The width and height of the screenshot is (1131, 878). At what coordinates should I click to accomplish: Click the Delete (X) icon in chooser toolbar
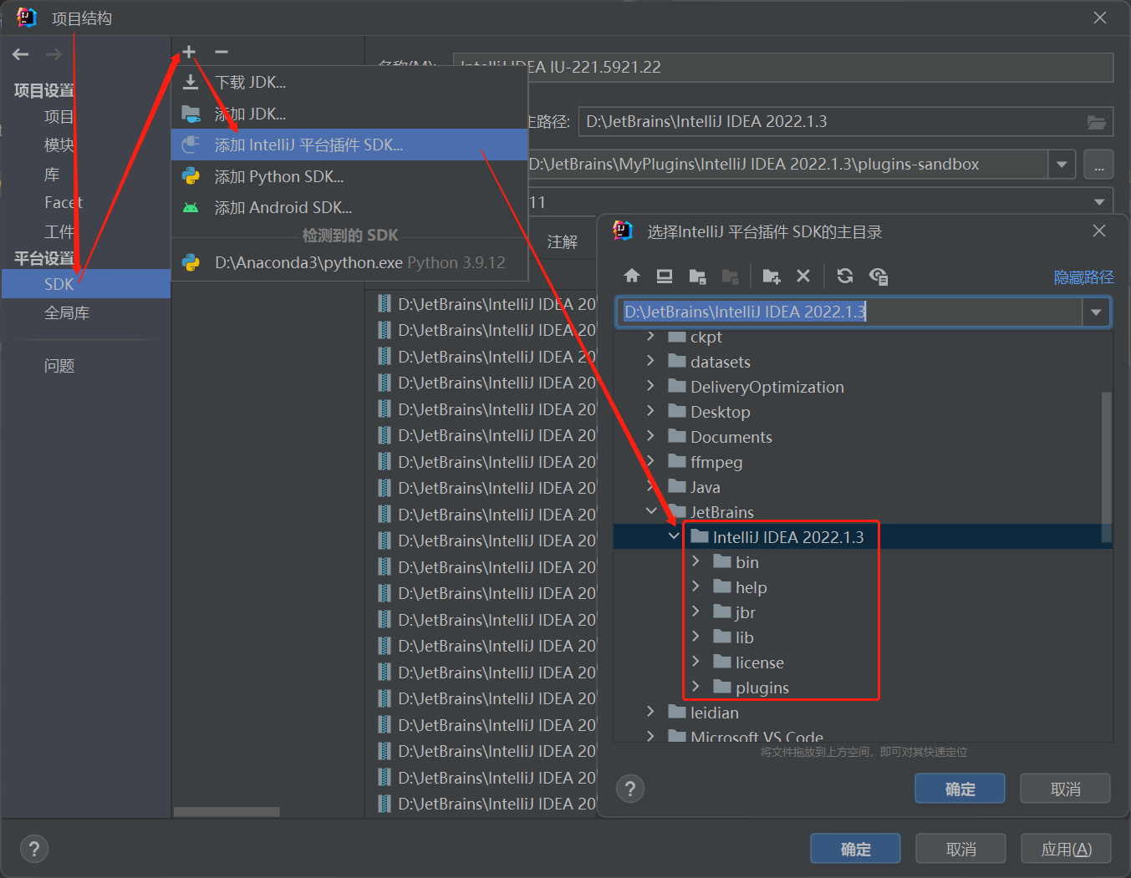(x=803, y=276)
